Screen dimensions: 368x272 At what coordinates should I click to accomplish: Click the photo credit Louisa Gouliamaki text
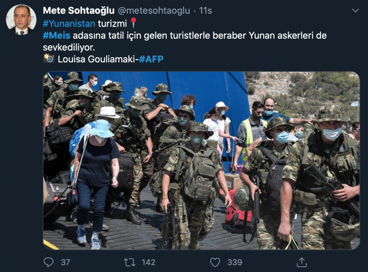pos(97,59)
